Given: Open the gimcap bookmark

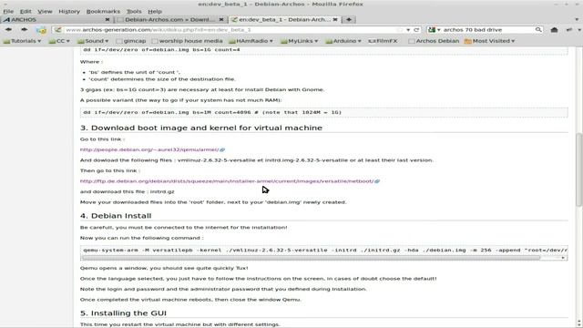Looking at the screenshot, I should tap(131, 41).
